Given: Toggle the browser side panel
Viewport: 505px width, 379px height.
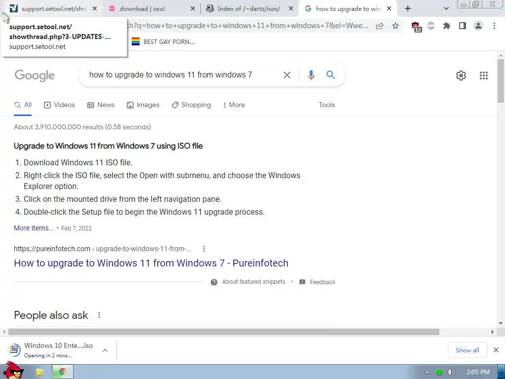Looking at the screenshot, I should (463, 26).
